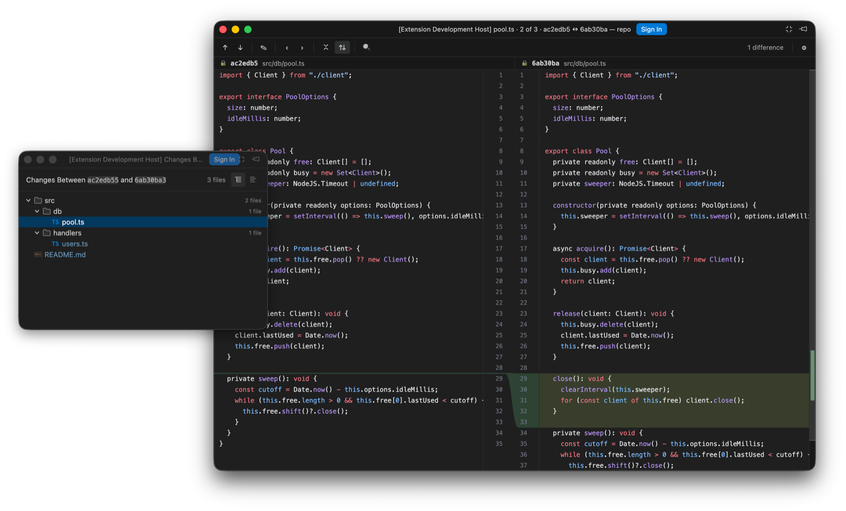The height and width of the screenshot is (511, 846).
Task: Click the lock icon beside 6ab30ba
Action: [x=525, y=63]
